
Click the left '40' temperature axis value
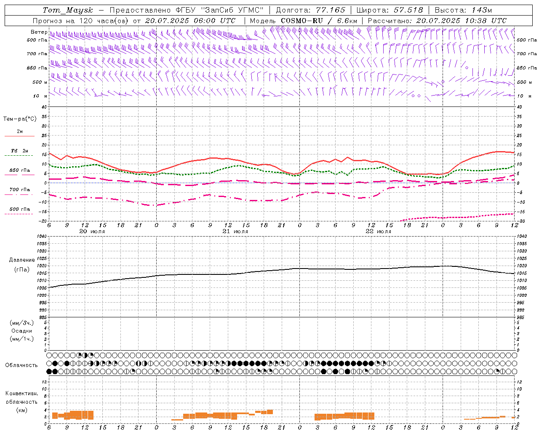(x=44, y=107)
